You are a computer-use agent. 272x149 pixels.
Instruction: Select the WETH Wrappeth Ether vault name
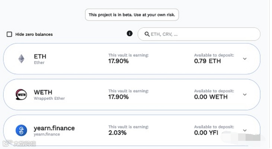point(43,92)
